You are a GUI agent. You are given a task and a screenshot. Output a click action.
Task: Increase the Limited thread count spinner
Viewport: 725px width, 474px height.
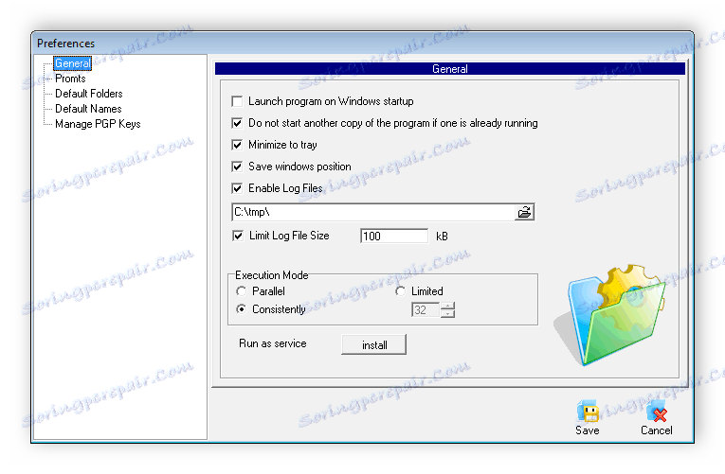coord(447,306)
